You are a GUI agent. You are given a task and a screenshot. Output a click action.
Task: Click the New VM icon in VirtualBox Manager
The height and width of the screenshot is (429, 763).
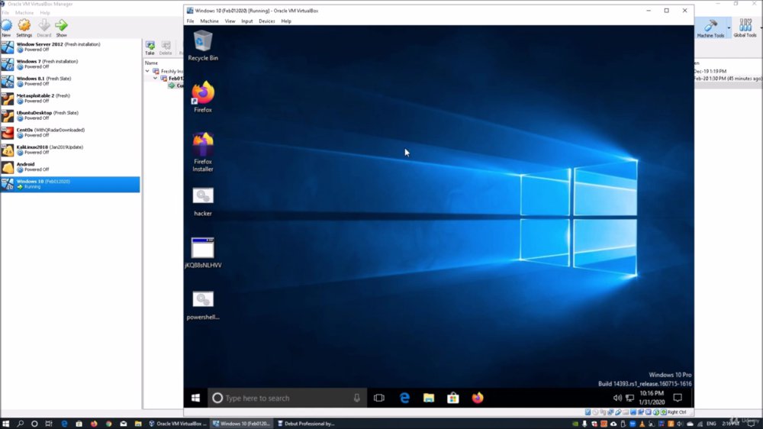6,27
